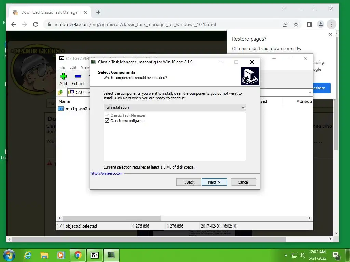Viewport: 350px width, 262px height.
Task: Click Chrome tab search chevron
Action: point(284,9)
